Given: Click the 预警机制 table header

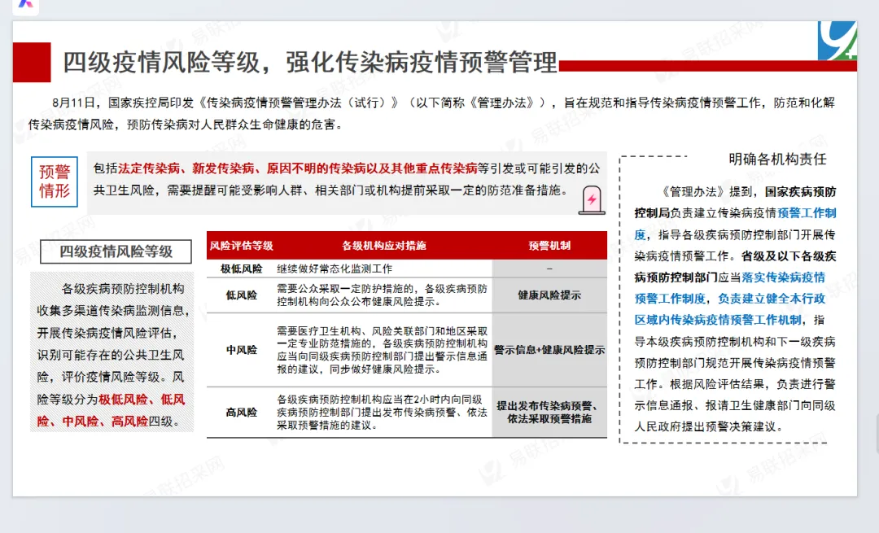Looking at the screenshot, I should click(x=549, y=246).
